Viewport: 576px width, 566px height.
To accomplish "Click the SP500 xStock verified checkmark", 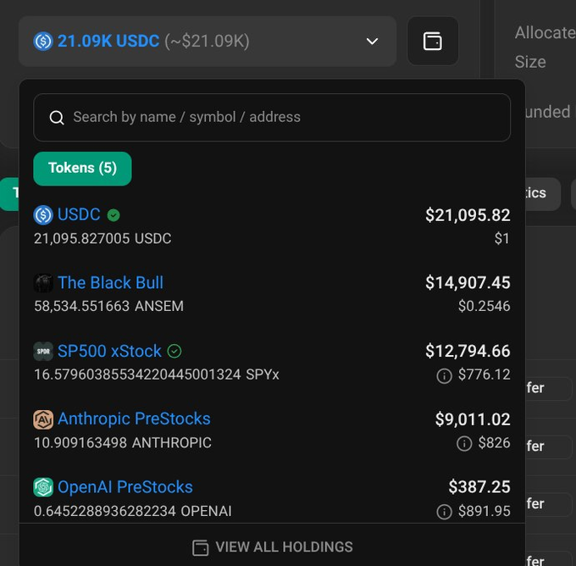I will (x=174, y=351).
